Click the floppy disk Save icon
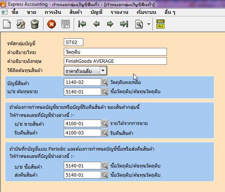Image resolution: width=225 pixels, height=192 pixels. (65, 24)
